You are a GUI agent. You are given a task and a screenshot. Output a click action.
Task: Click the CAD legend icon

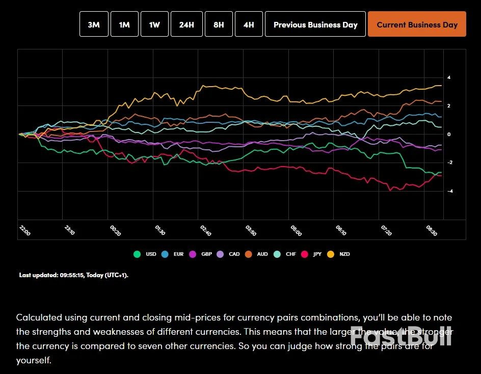click(x=220, y=254)
